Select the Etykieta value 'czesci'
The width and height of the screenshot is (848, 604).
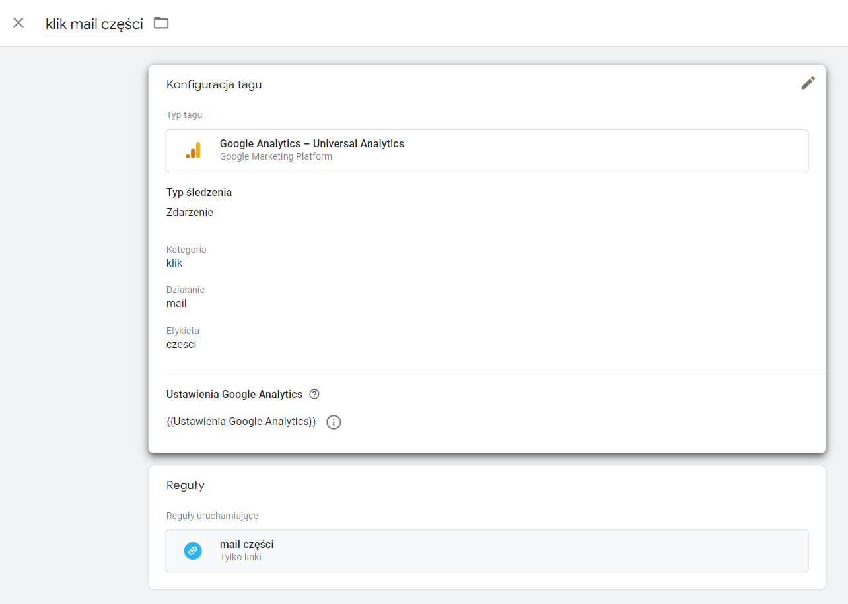[x=182, y=344]
